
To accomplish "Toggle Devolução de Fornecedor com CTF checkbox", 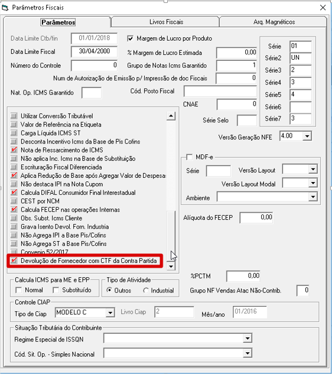I will pos(14,261).
